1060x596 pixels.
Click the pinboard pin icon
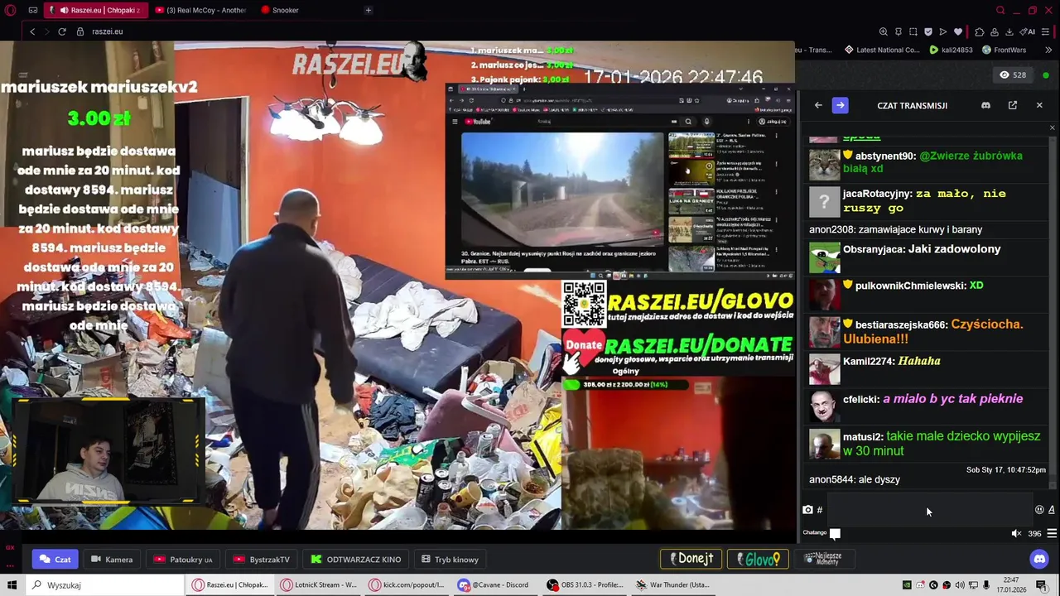[x=899, y=31]
